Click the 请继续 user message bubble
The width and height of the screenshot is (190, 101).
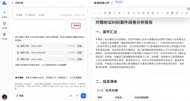point(76,26)
